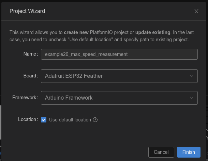Click the bold 'update existing' text
Screen dimensions: 208x161
click(x=152, y=33)
